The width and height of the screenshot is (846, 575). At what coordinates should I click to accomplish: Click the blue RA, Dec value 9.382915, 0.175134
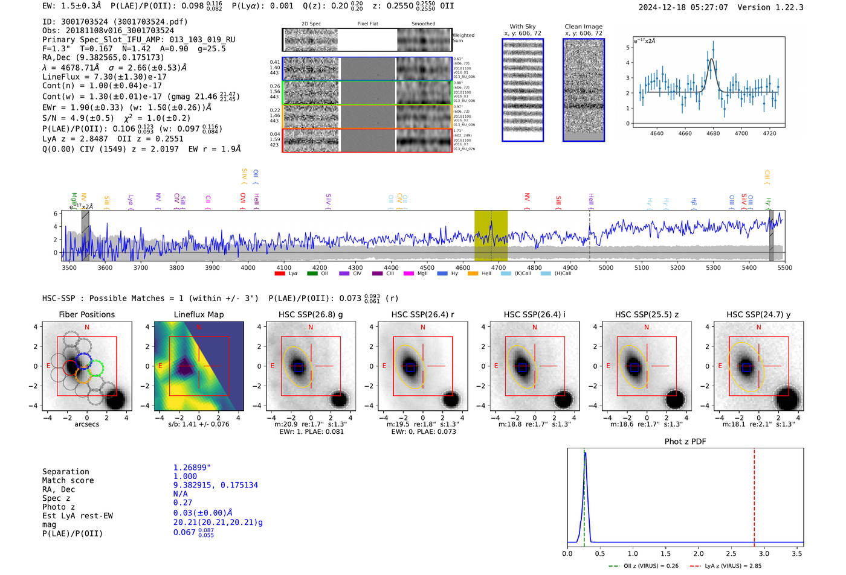point(216,485)
